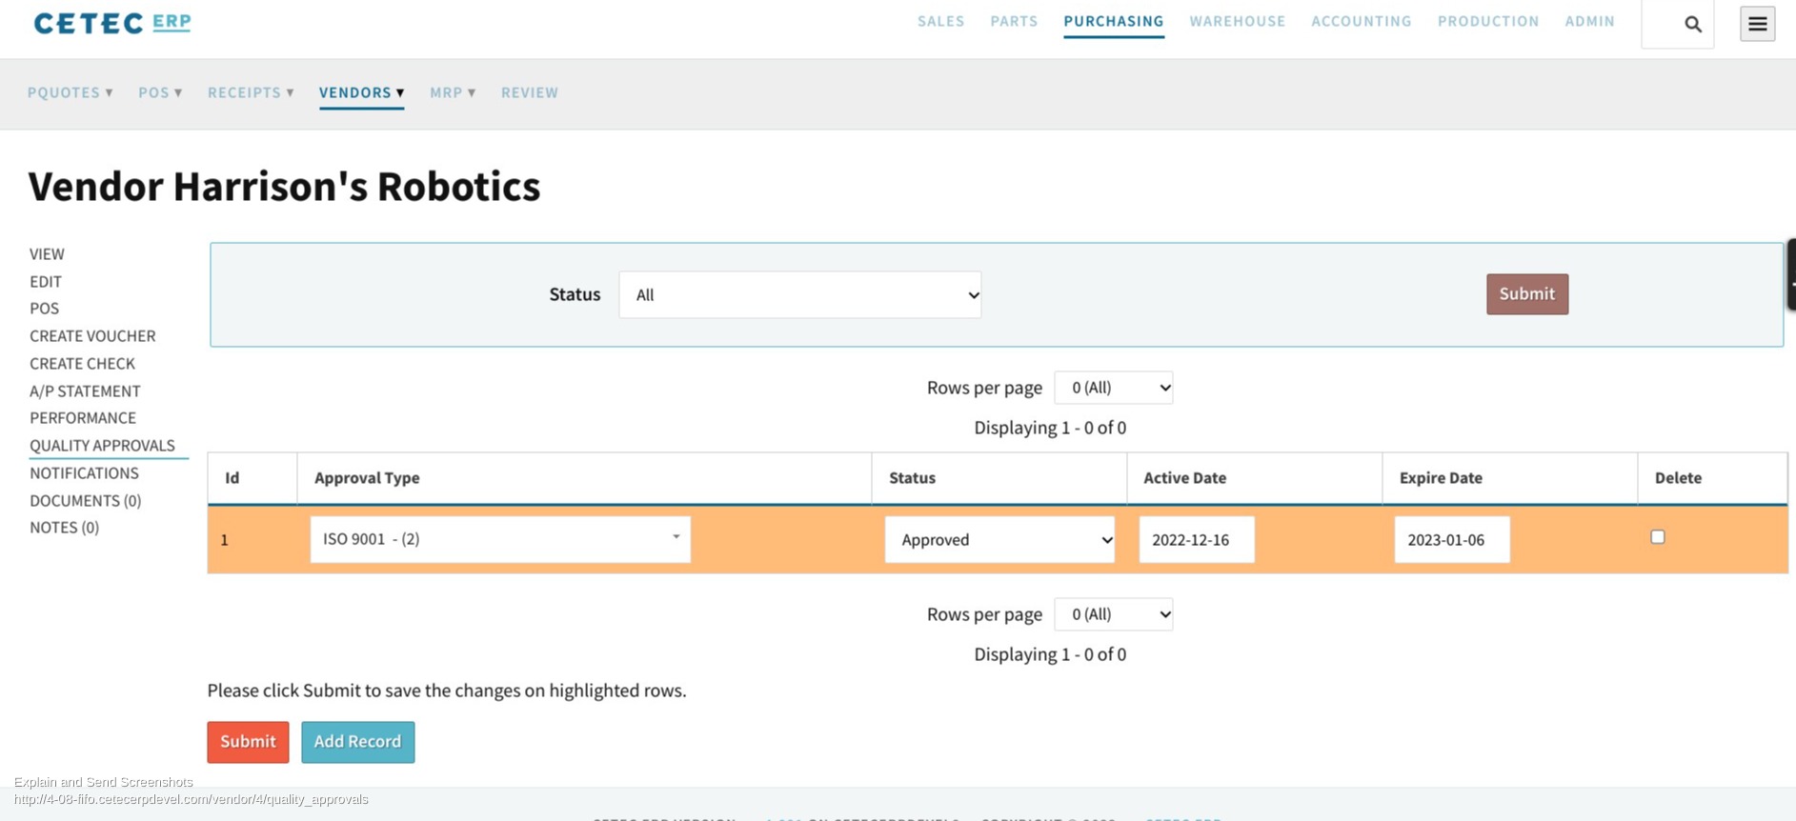Screen dimensions: 1796x821
Task: Expand the POS submenu in purchasing bar
Action: click(160, 92)
